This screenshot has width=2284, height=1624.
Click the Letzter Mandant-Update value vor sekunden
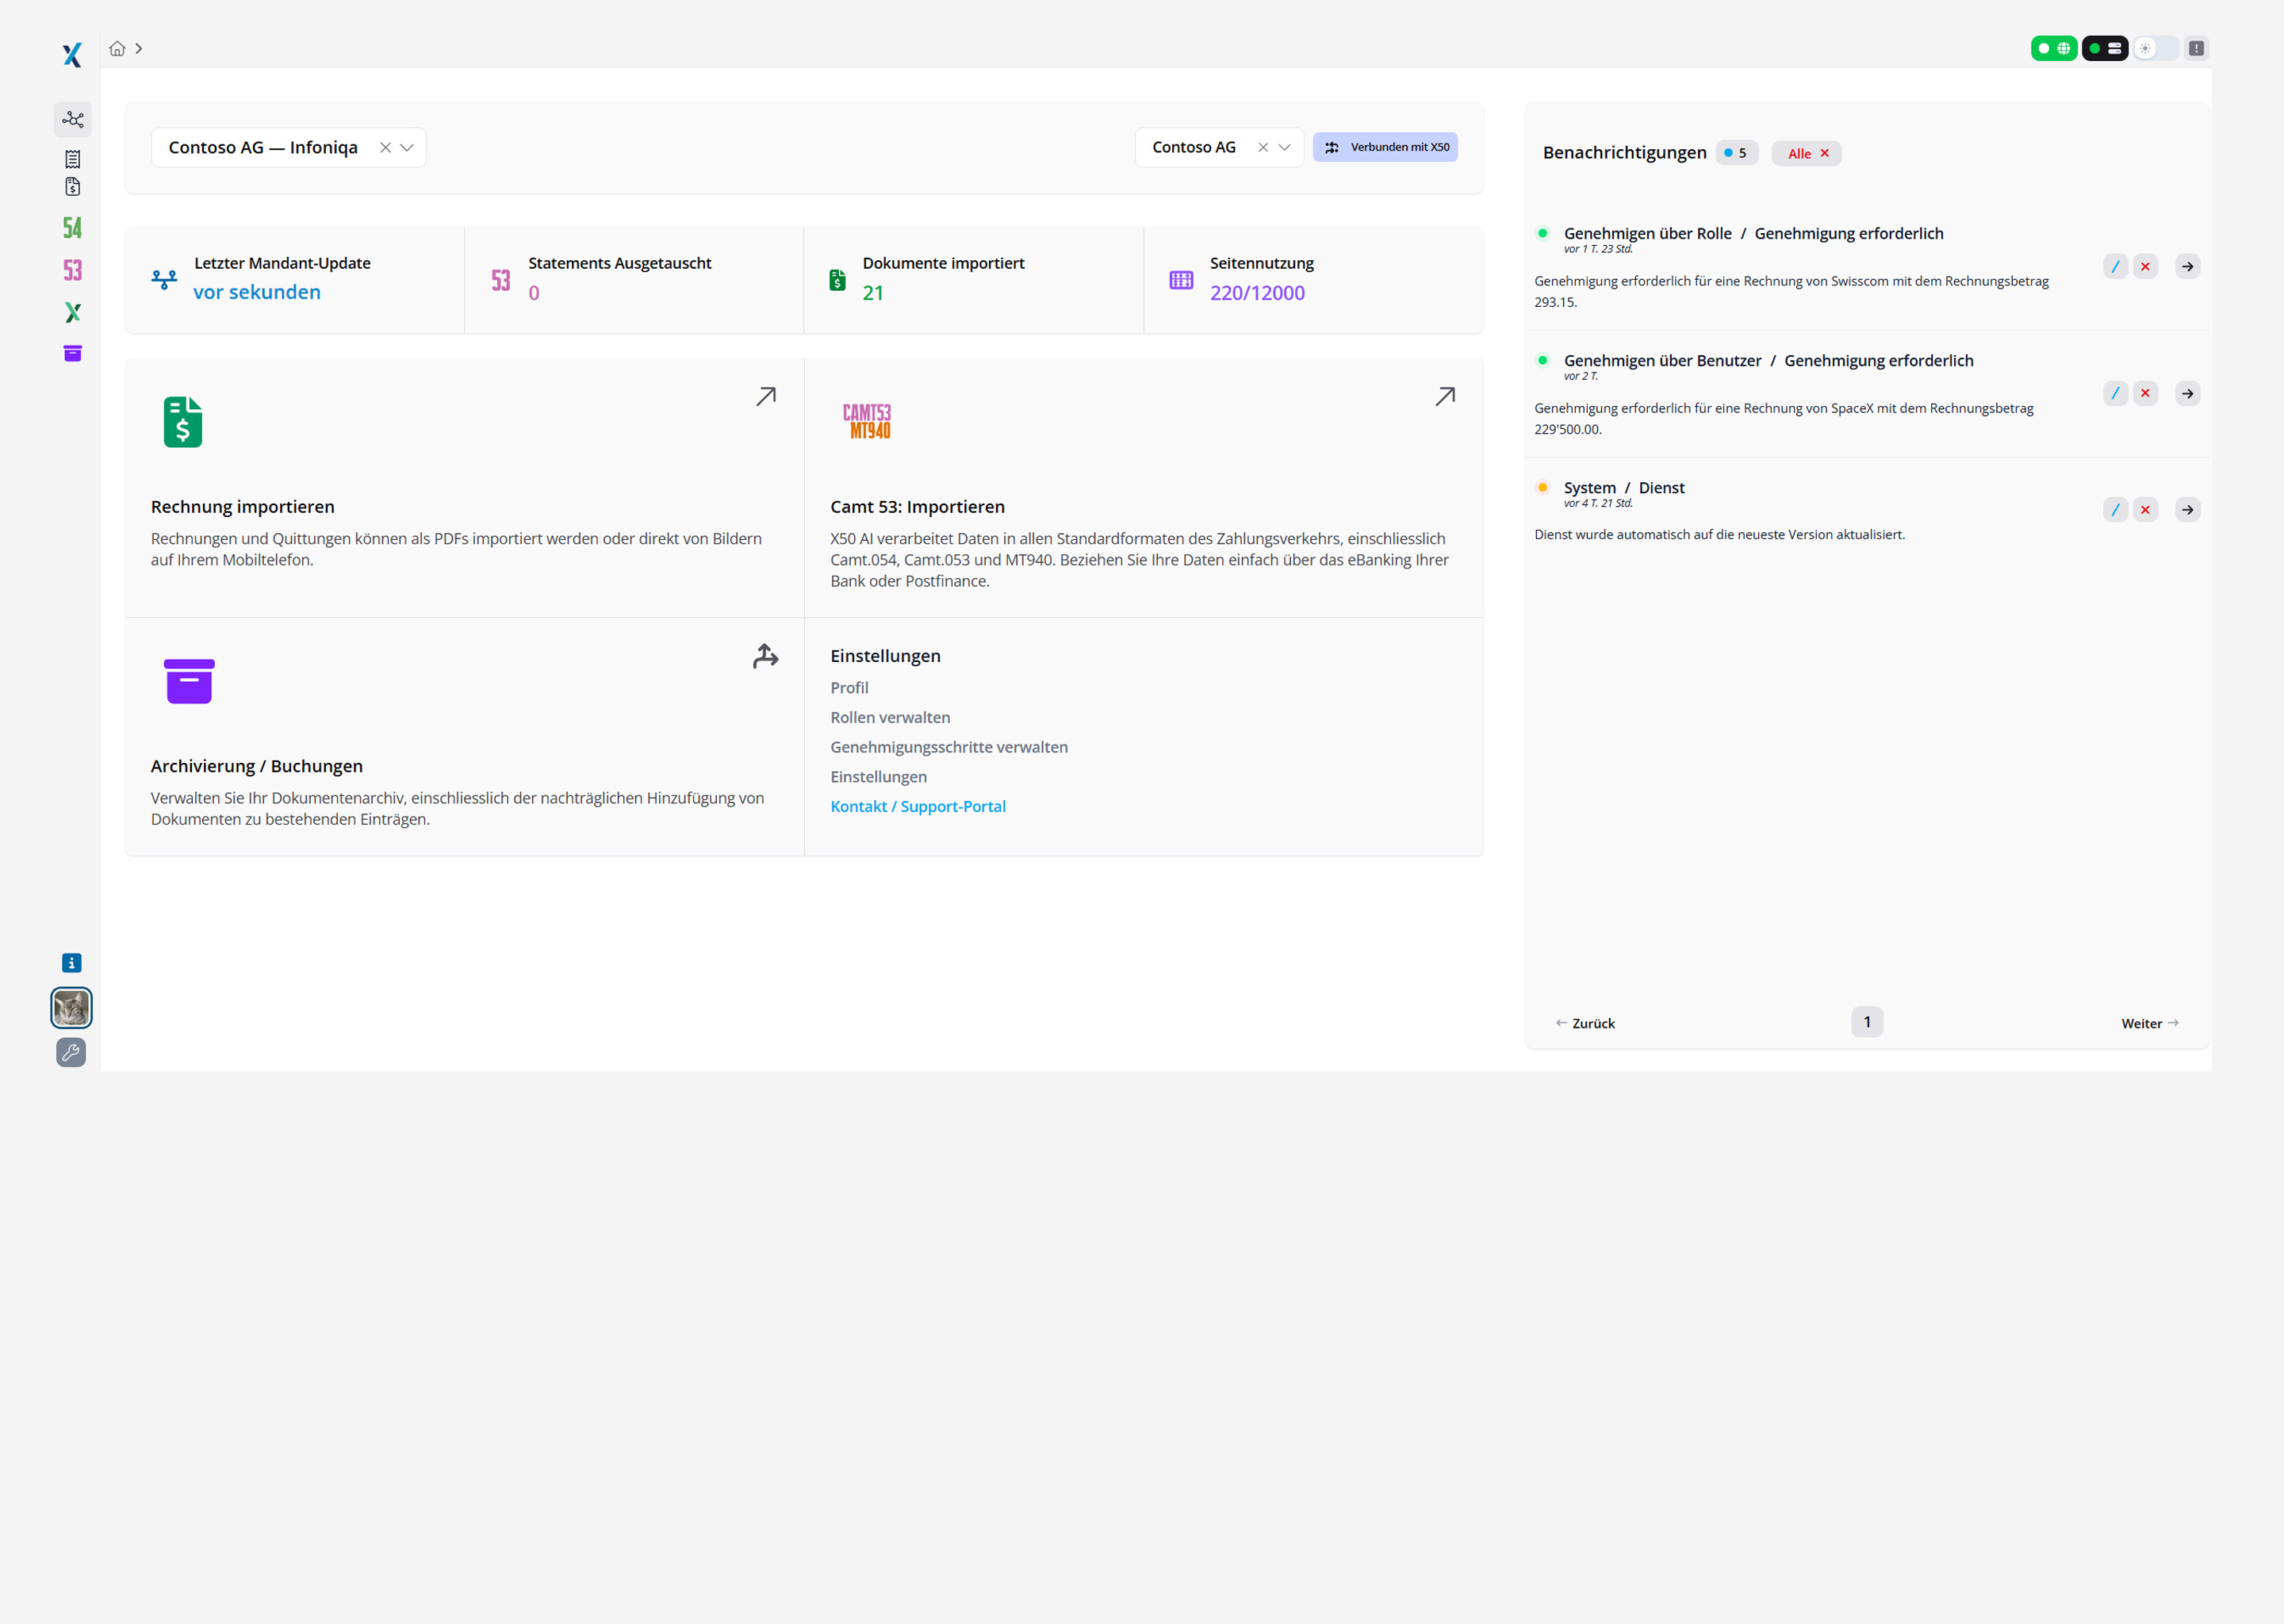pyautogui.click(x=257, y=292)
